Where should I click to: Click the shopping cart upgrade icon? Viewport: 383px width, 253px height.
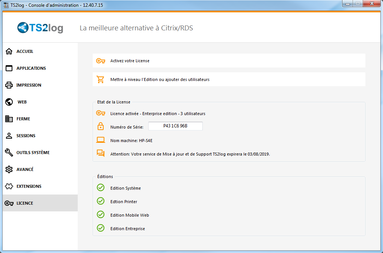pos(100,79)
